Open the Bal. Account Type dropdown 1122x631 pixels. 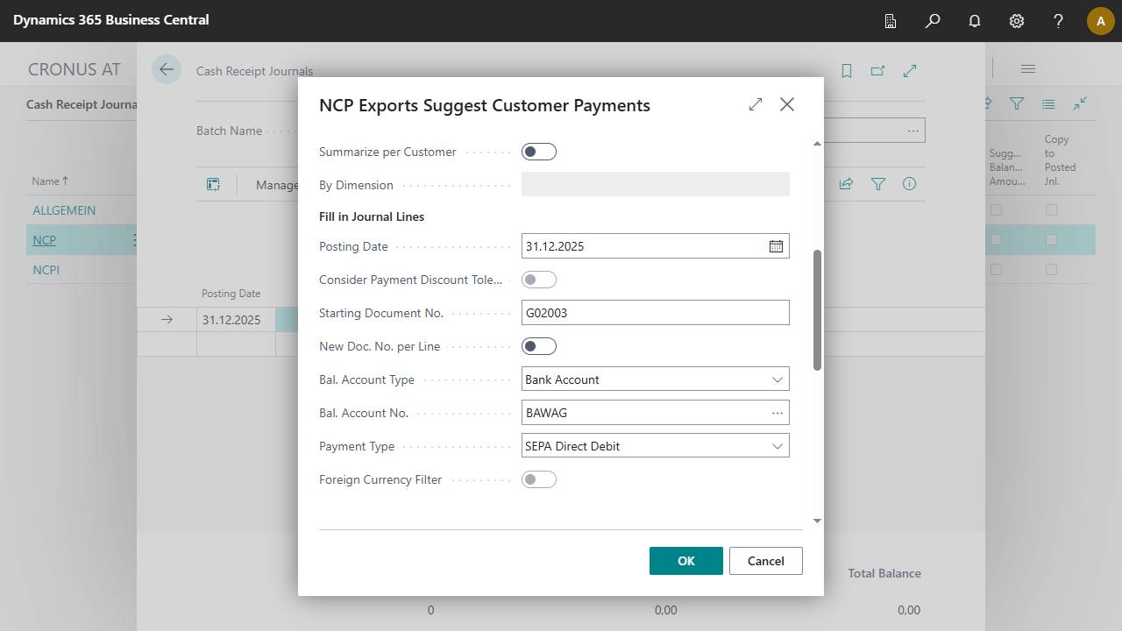click(656, 379)
